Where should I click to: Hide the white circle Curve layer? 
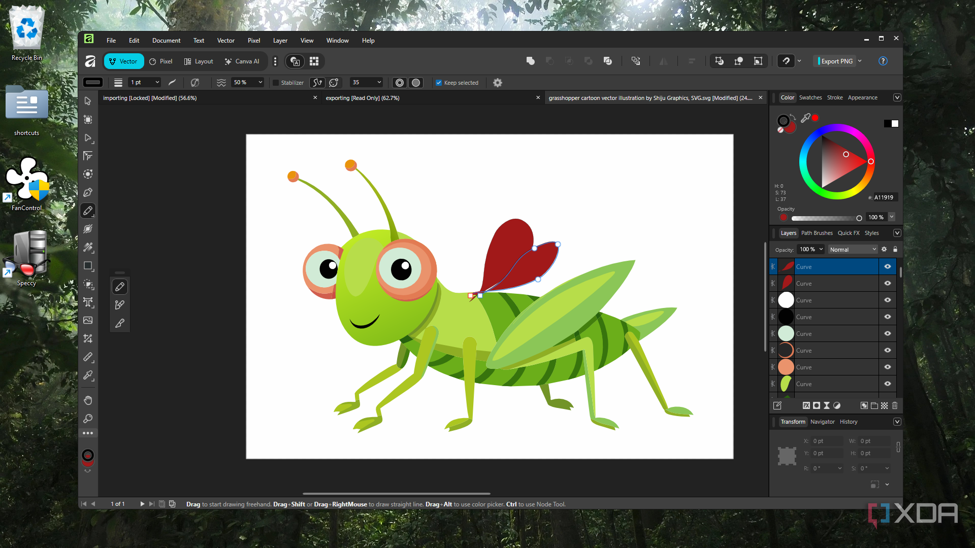888,300
